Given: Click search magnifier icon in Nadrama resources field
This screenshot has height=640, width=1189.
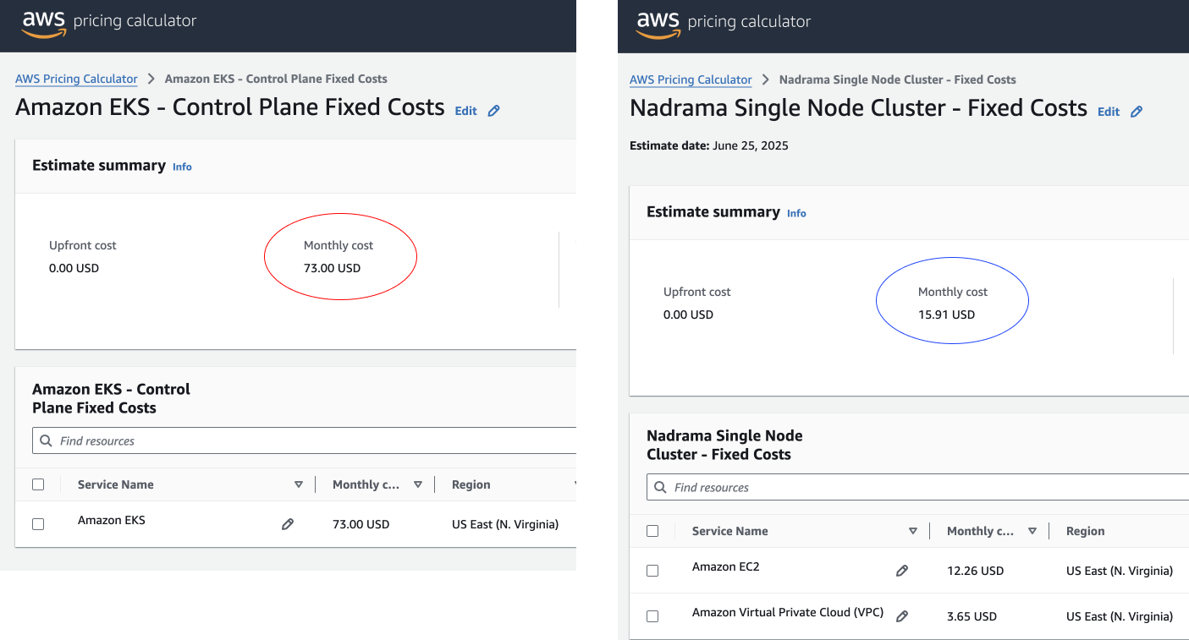Looking at the screenshot, I should pos(660,487).
